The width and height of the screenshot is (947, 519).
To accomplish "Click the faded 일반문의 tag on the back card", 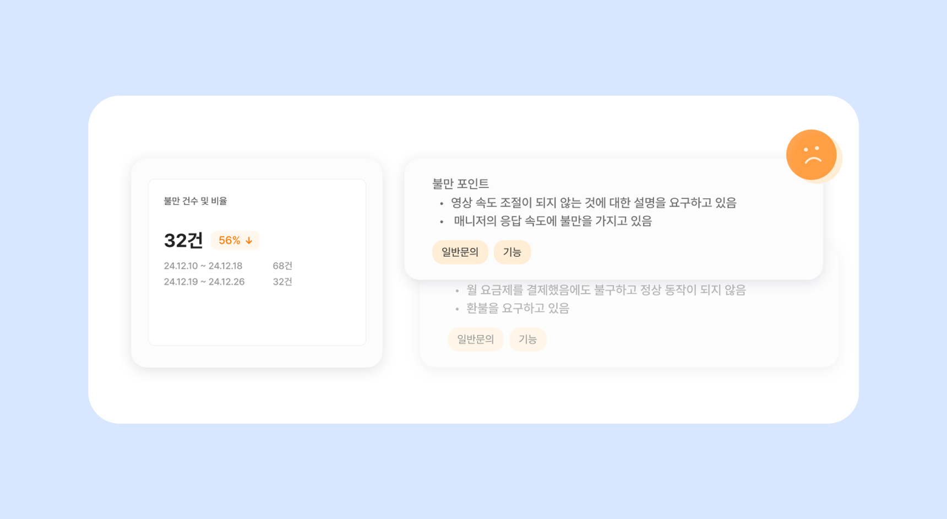I will (475, 339).
